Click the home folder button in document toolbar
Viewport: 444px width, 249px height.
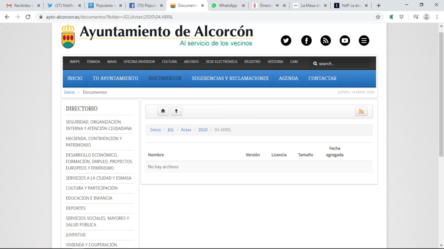[163, 111]
